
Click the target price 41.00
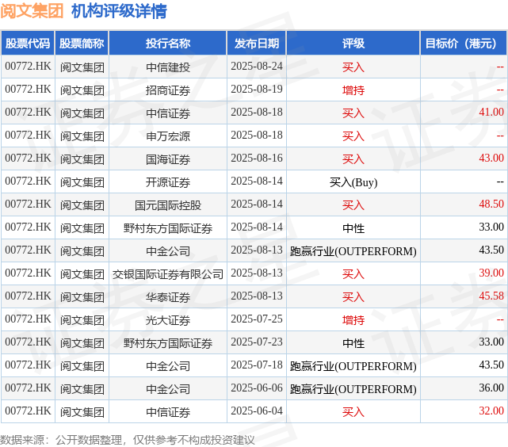pyautogui.click(x=491, y=113)
